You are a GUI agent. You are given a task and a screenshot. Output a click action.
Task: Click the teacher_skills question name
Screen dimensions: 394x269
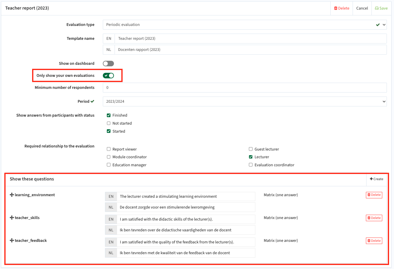coord(27,218)
